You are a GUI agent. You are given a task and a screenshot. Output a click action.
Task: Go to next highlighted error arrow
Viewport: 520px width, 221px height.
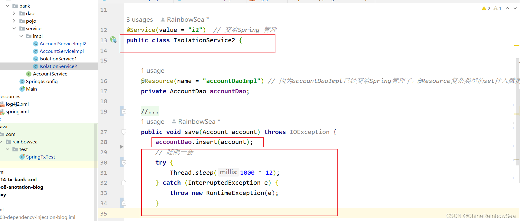point(515,8)
